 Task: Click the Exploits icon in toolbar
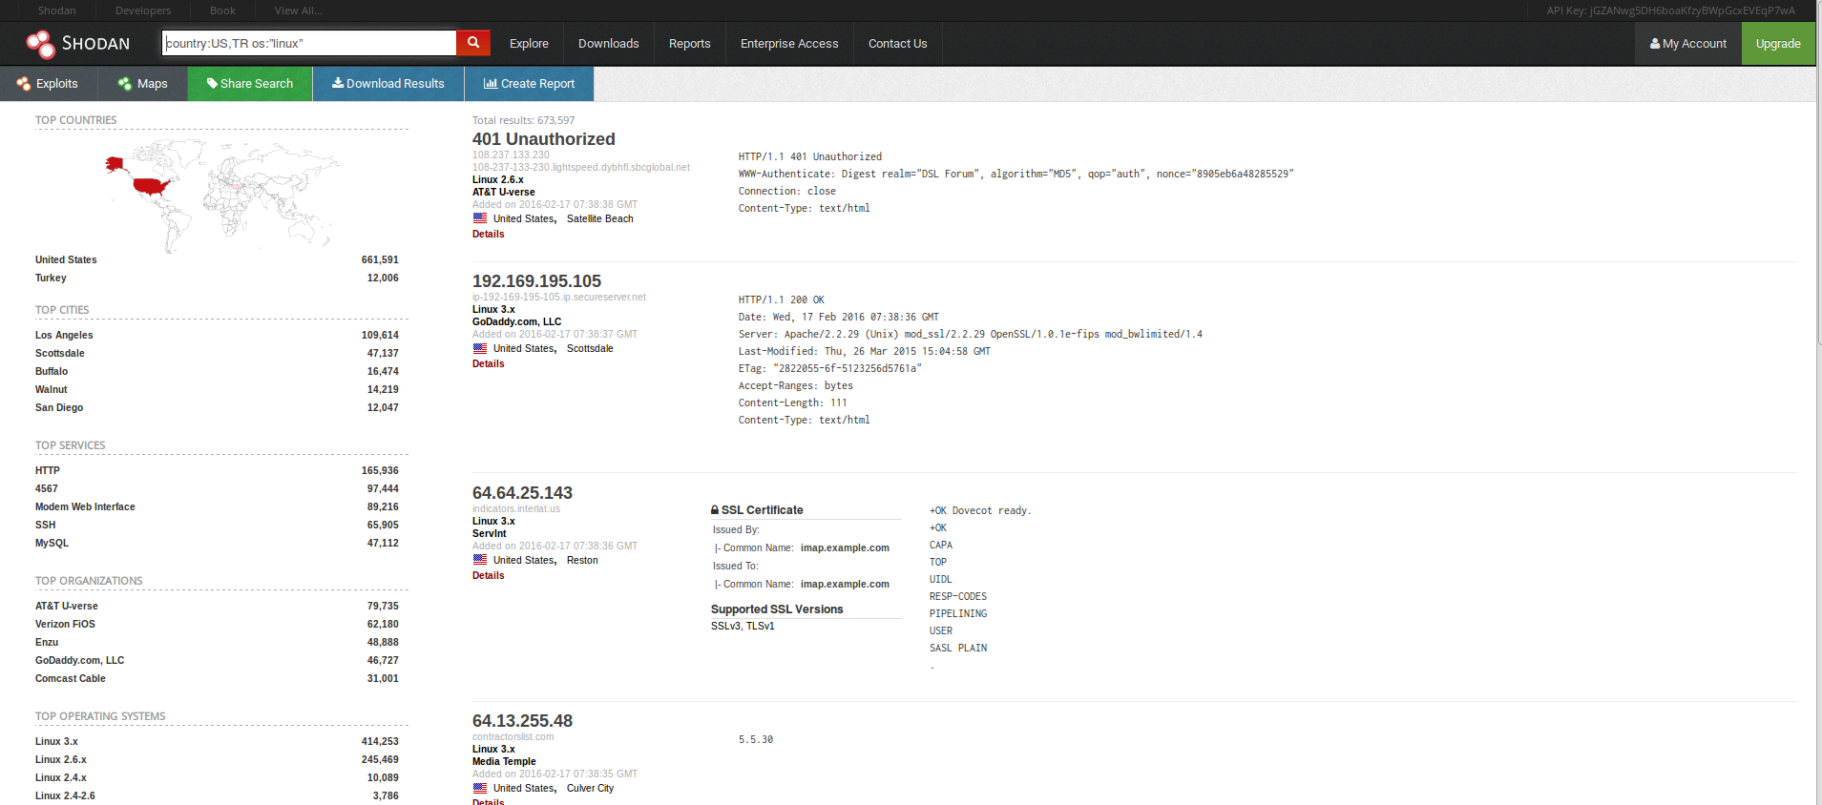(24, 84)
